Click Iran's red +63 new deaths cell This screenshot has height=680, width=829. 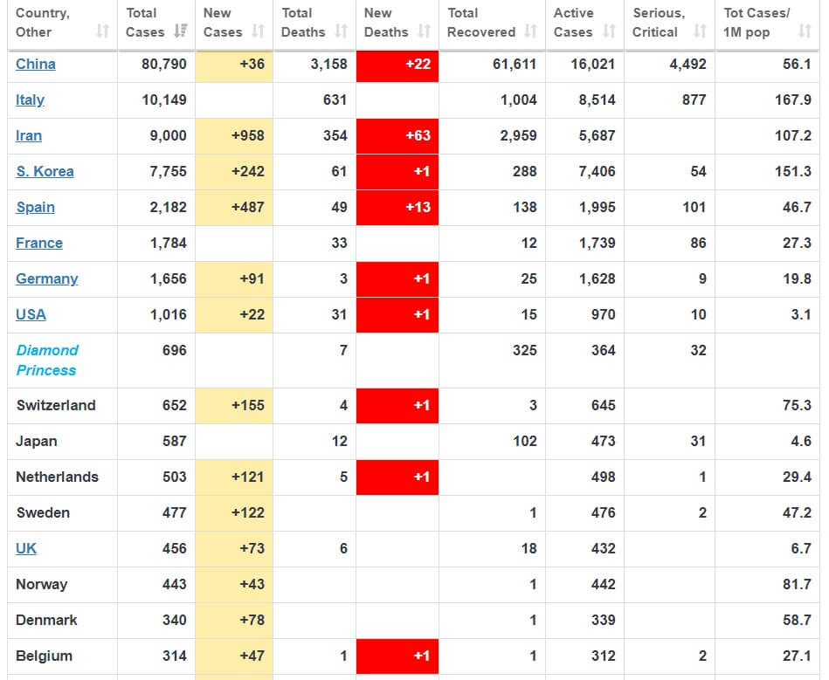(x=397, y=136)
